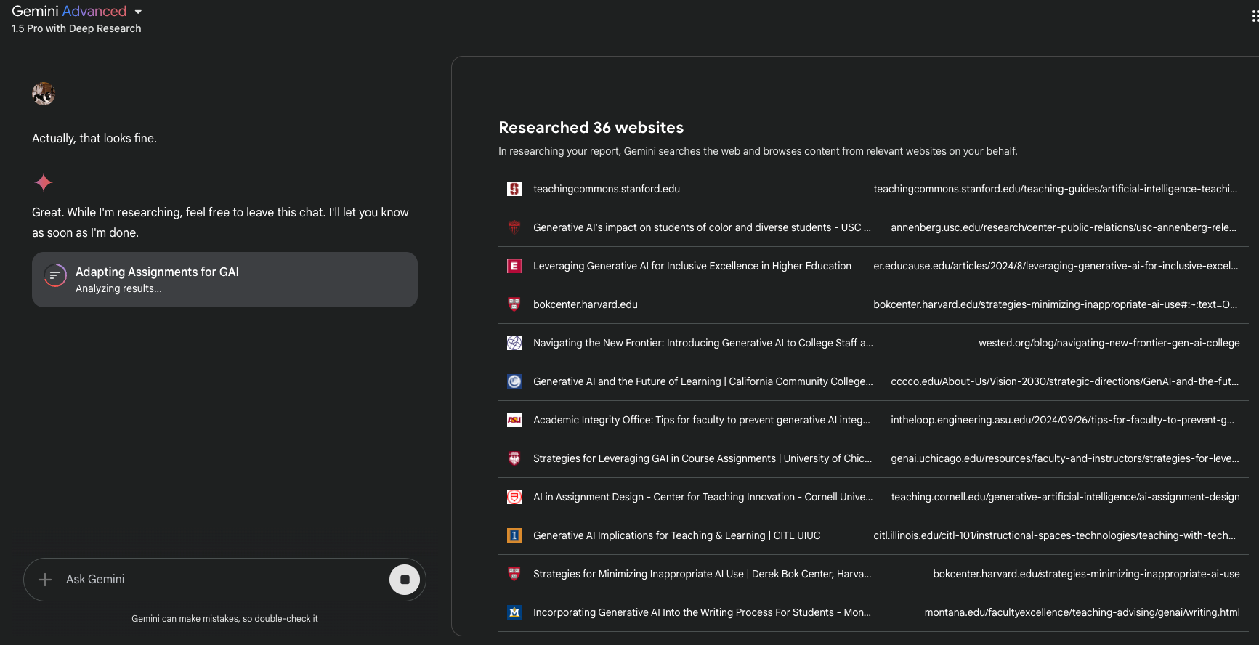
Task: Open the annenberg.usc.edu research URL
Action: [1064, 227]
